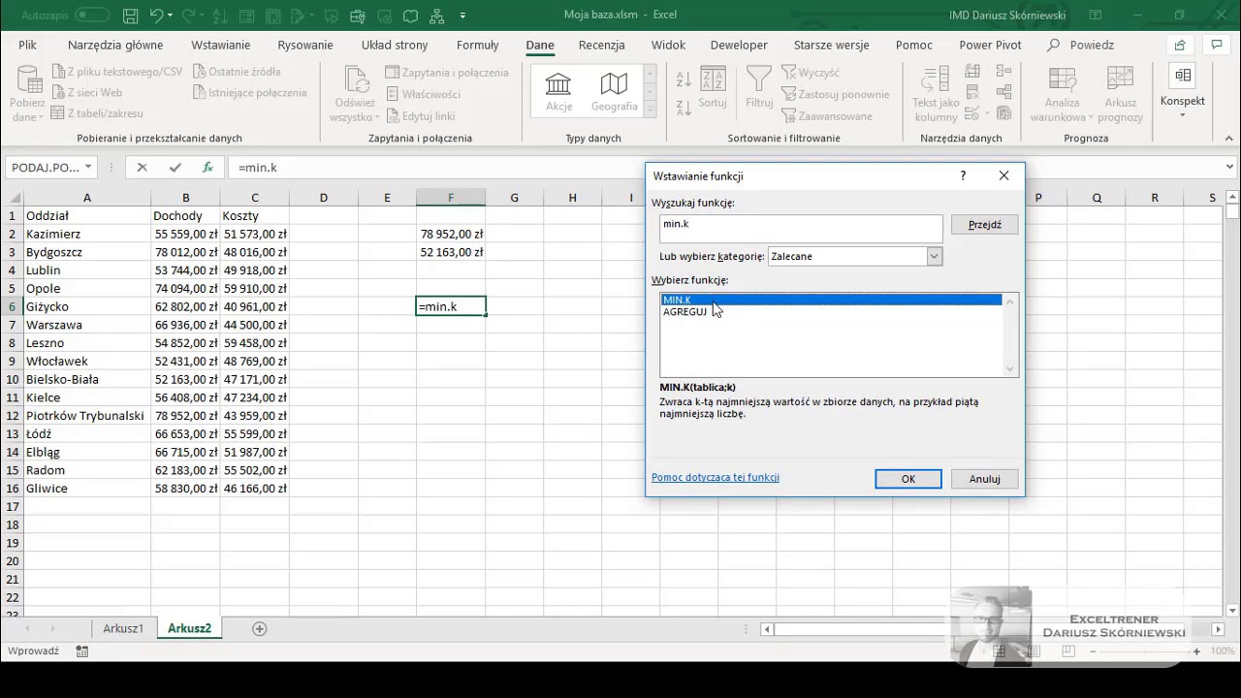Expand the formula bar
Image resolution: width=1241 pixels, height=698 pixels.
tap(1229, 167)
